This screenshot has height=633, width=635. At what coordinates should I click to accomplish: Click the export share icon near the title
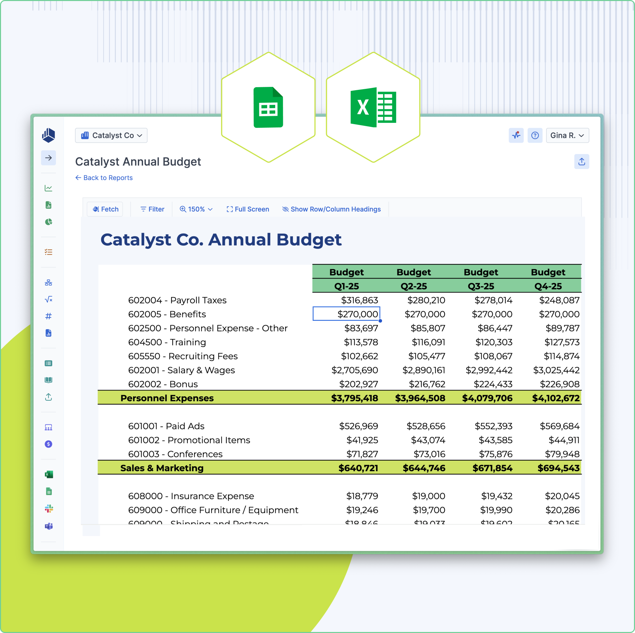click(582, 162)
